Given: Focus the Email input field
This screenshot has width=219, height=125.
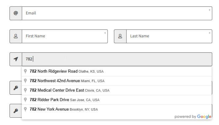Looking at the screenshot, I should [117, 13].
